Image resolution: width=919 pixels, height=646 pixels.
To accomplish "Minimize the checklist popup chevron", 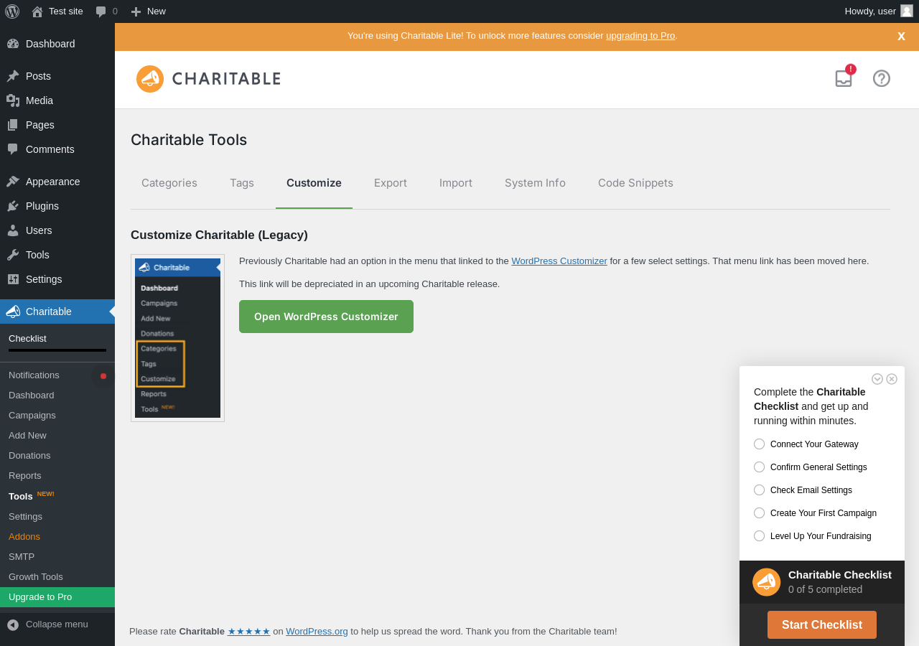I will [877, 379].
